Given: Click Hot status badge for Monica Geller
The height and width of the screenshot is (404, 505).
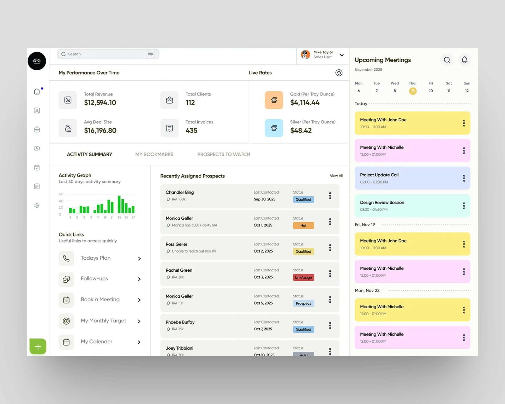Looking at the screenshot, I should pyautogui.click(x=303, y=225).
